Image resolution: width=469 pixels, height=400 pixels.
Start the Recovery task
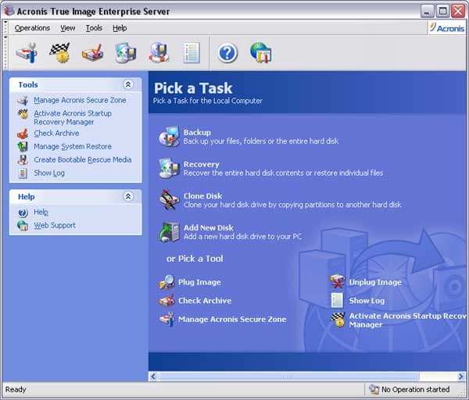click(202, 164)
